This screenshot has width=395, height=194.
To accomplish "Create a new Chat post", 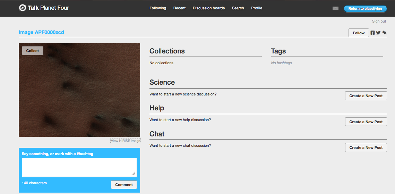I will 366,147.
